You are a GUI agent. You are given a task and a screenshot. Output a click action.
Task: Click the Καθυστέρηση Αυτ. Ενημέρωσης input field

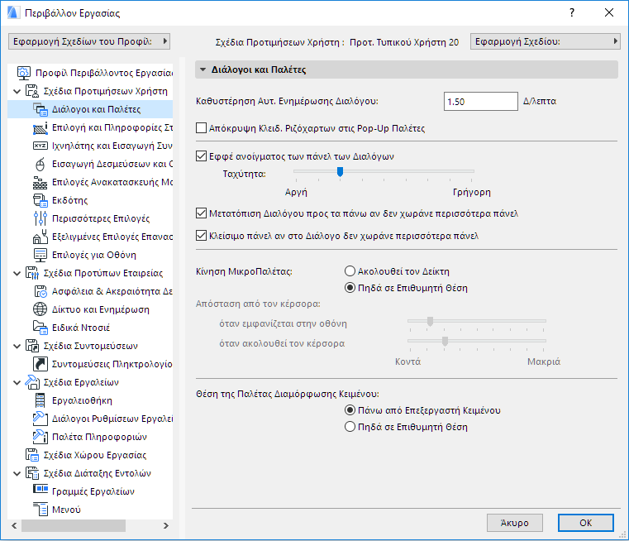pos(480,102)
